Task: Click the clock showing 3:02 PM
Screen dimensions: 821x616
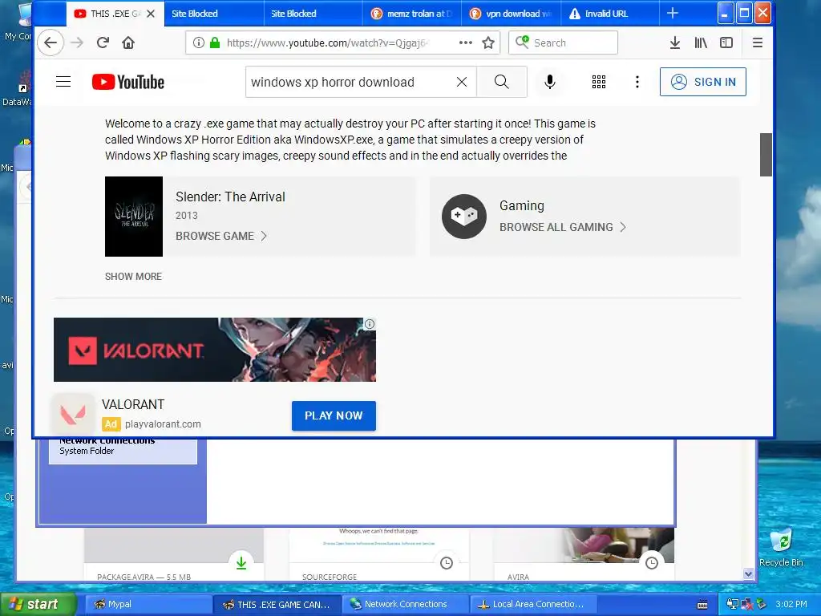Action: (791, 605)
